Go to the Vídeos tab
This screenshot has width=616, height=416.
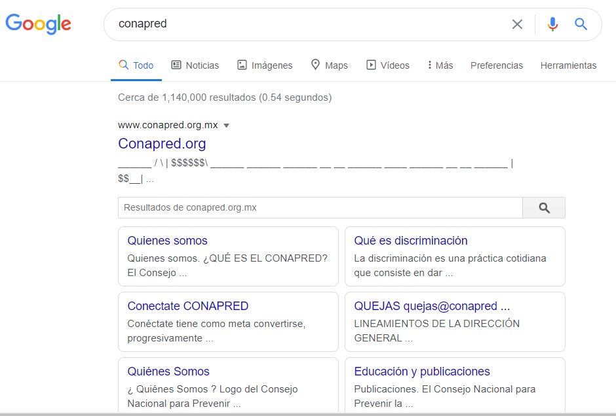pyautogui.click(x=387, y=65)
